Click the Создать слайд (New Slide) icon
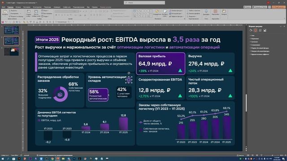Viewport: 287px width, 161px height. coord(29,12)
